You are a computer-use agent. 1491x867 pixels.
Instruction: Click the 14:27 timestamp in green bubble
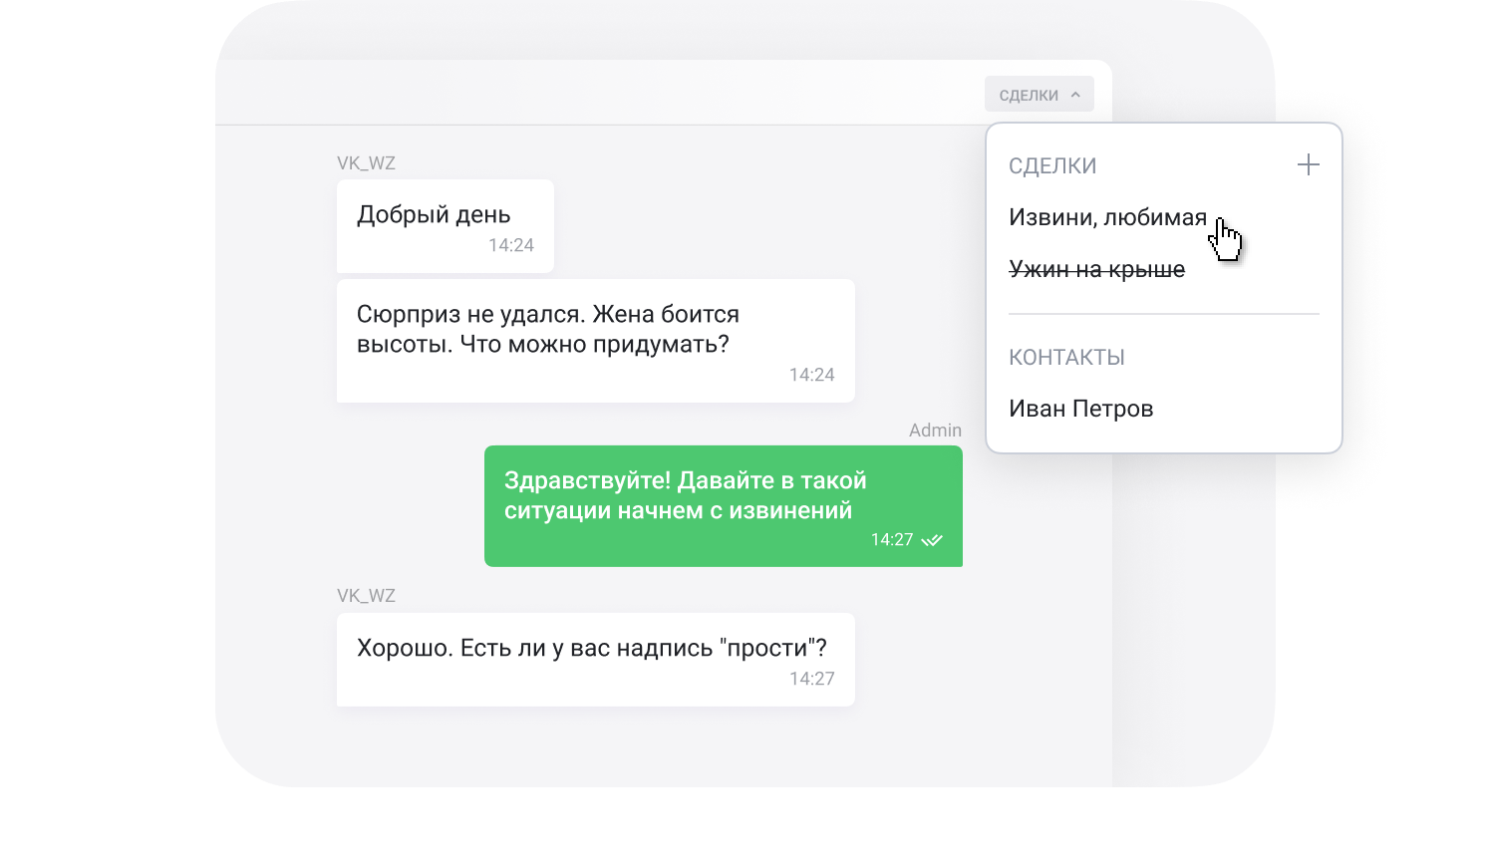(x=891, y=540)
